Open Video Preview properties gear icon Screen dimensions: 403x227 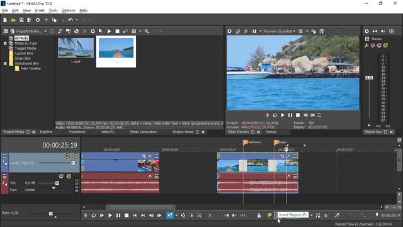229,31
